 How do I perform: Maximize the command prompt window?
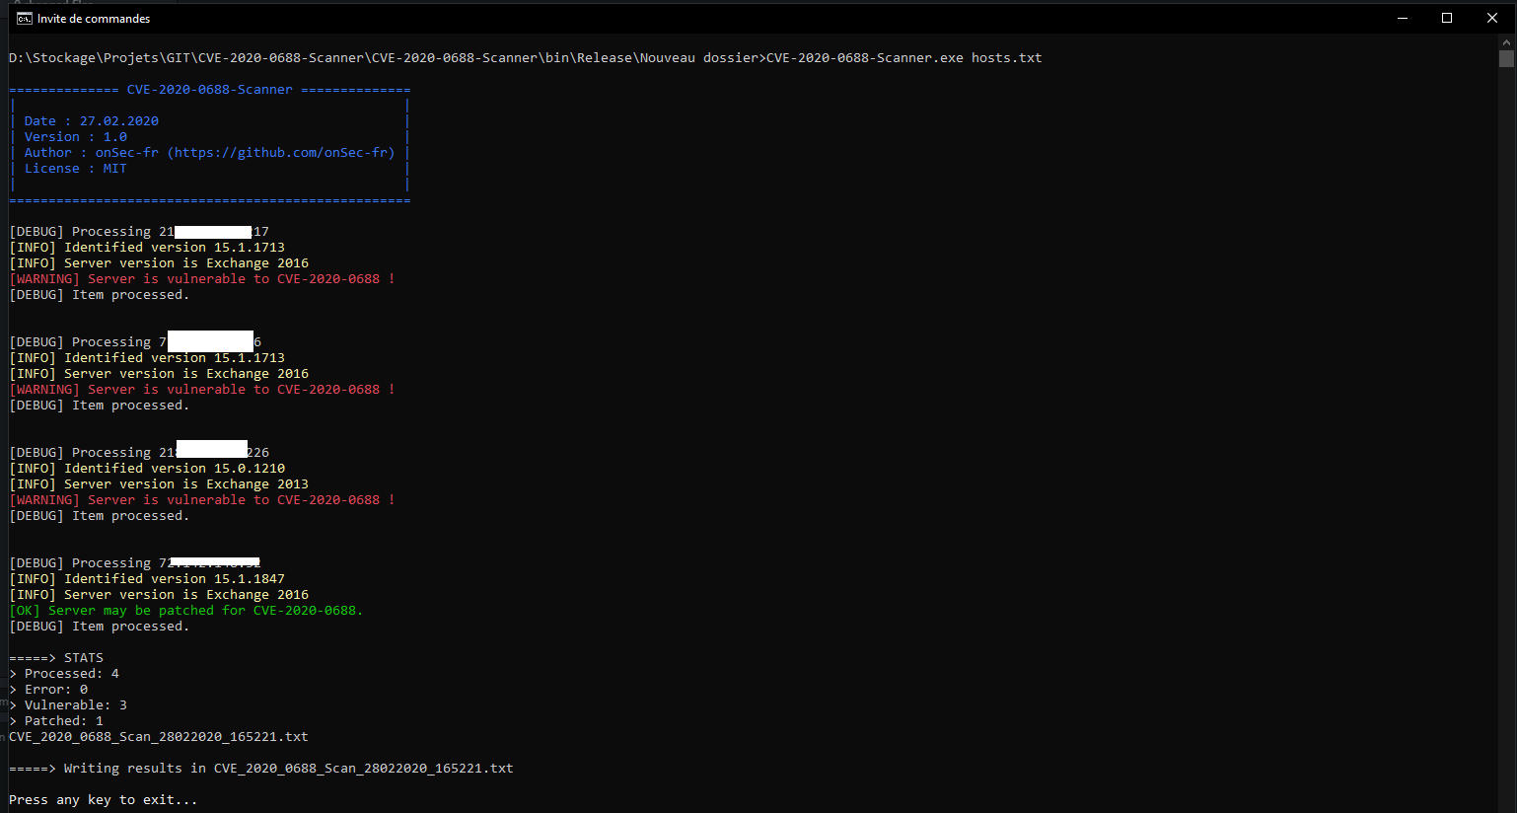click(1447, 18)
